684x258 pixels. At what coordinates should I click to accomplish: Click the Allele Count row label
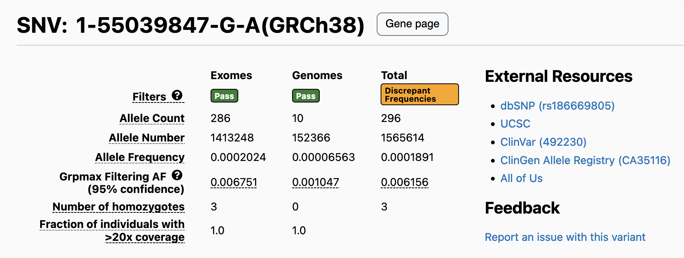[152, 118]
